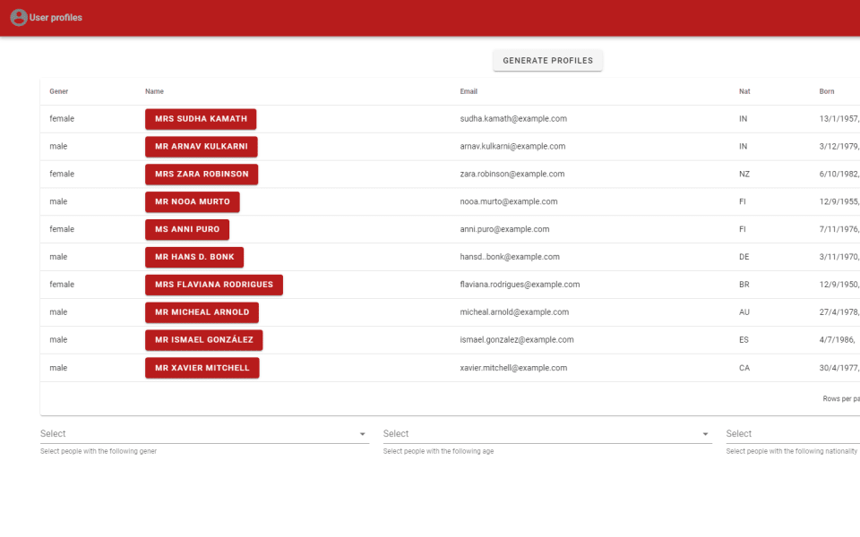
Task: Click email ismael.gonzalez@example.com
Action: [517, 340]
